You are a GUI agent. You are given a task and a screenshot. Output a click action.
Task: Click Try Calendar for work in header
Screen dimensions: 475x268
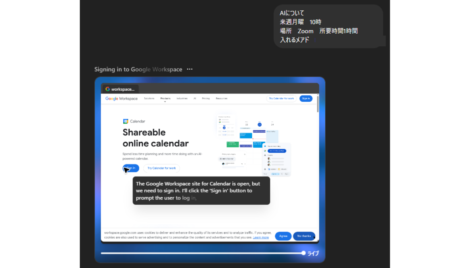point(282,99)
